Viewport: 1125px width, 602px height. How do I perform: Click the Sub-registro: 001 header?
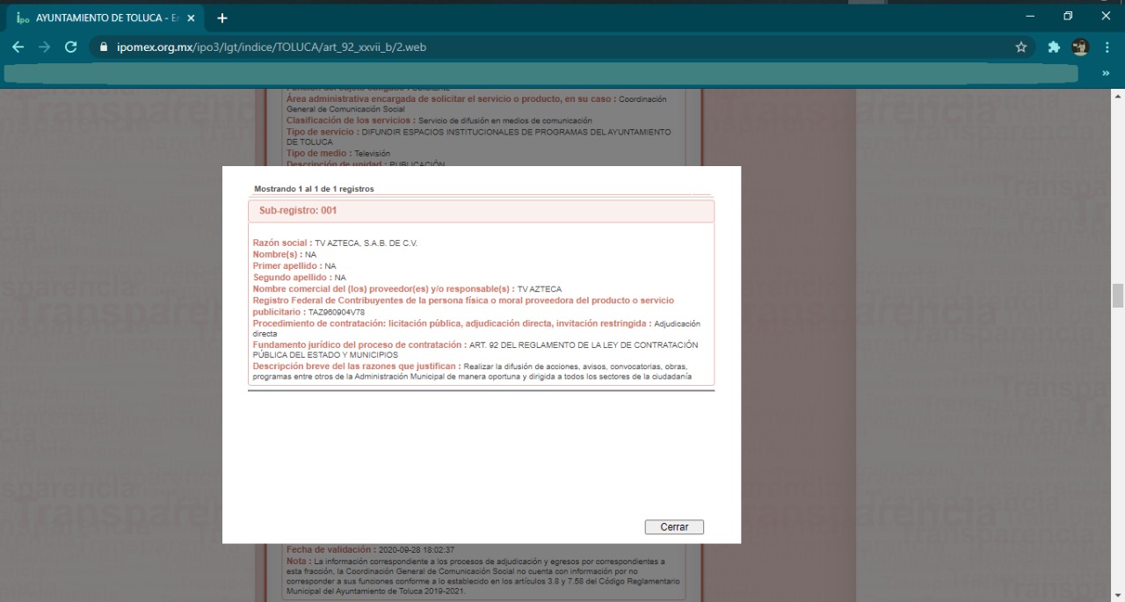coord(481,211)
